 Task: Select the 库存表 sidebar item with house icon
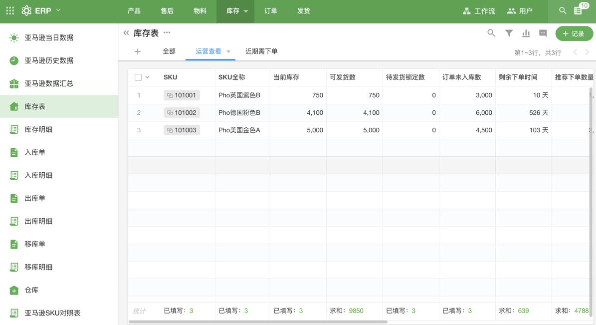click(x=35, y=106)
